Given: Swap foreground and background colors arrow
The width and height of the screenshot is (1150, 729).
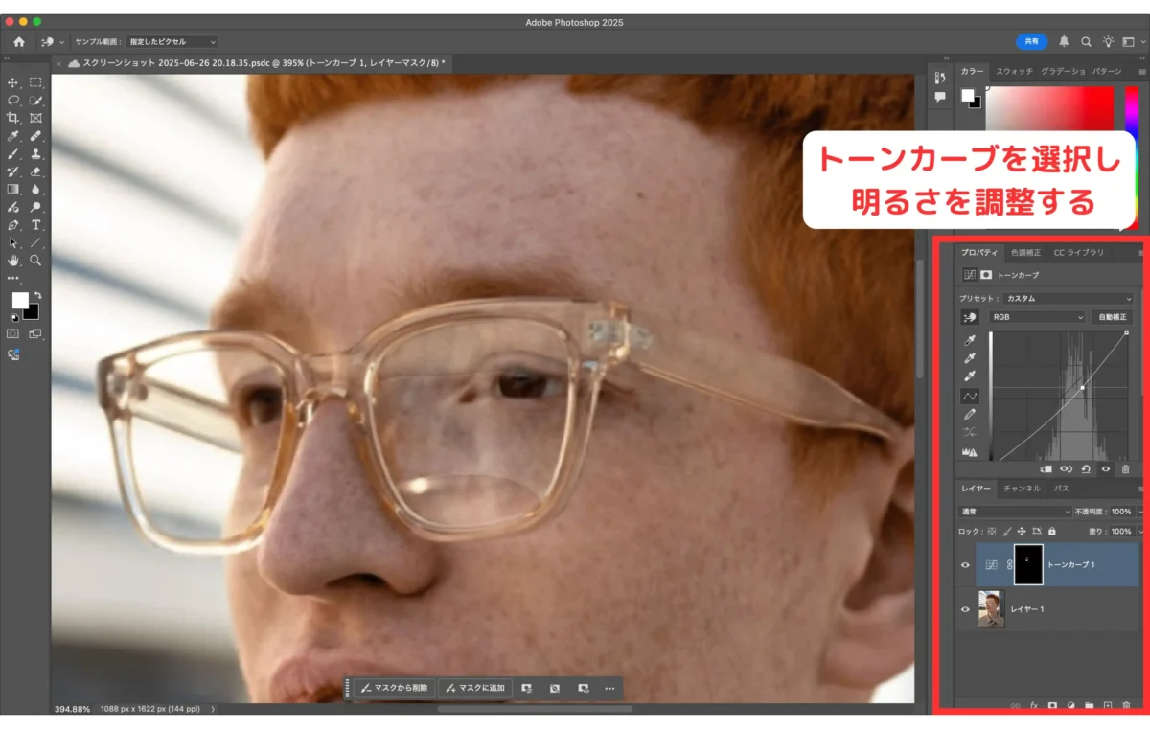Looking at the screenshot, I should coord(38,295).
